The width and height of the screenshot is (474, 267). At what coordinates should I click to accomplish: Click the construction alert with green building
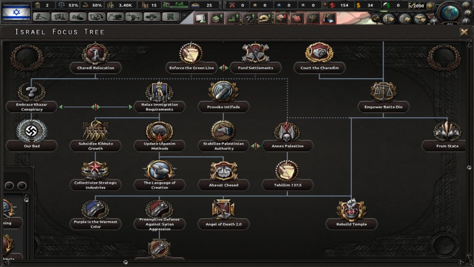click(217, 19)
